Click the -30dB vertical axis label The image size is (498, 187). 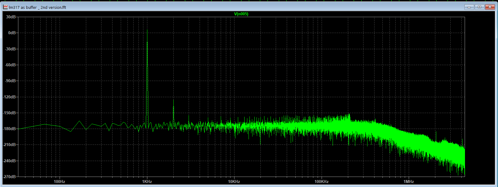click(x=10, y=49)
